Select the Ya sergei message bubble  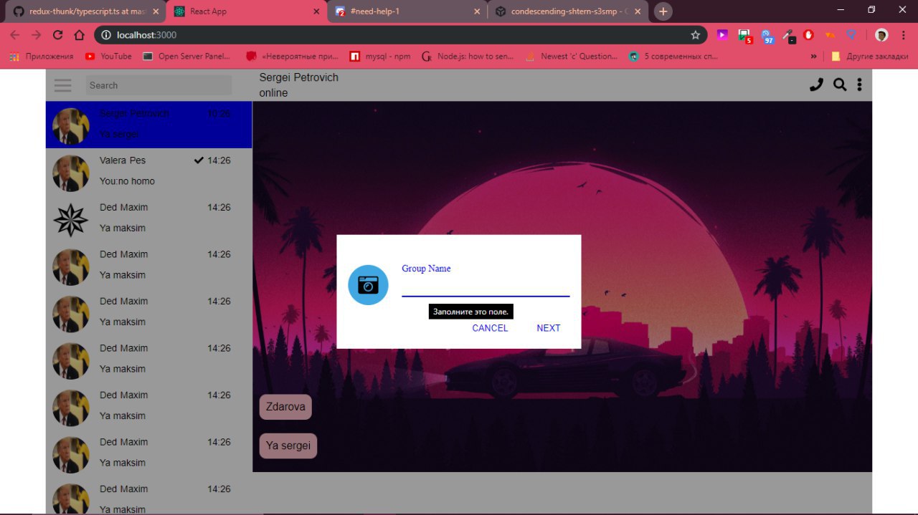[288, 446]
